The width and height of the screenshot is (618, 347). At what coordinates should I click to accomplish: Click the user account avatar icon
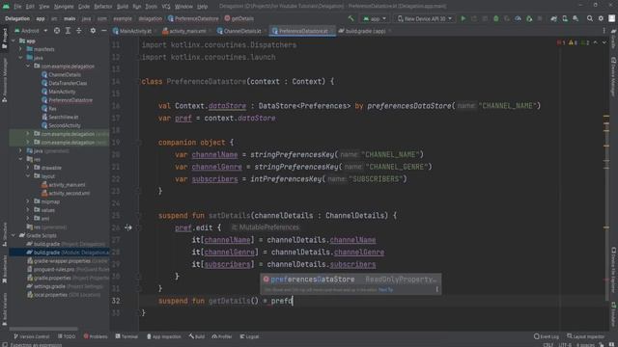click(611, 18)
